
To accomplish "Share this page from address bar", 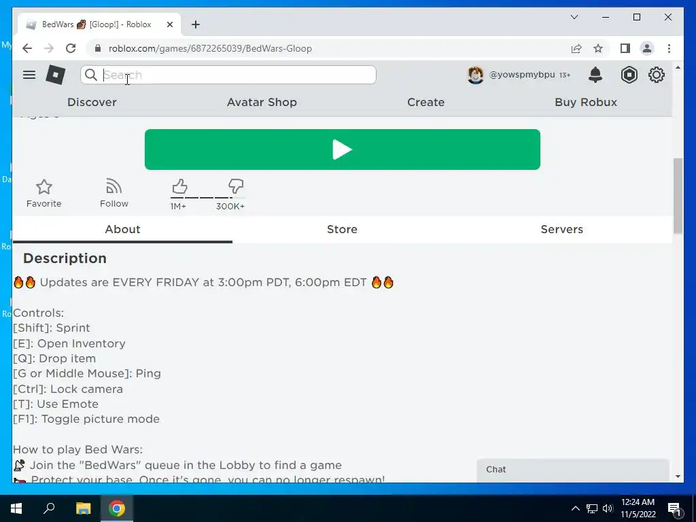I will coord(576,48).
